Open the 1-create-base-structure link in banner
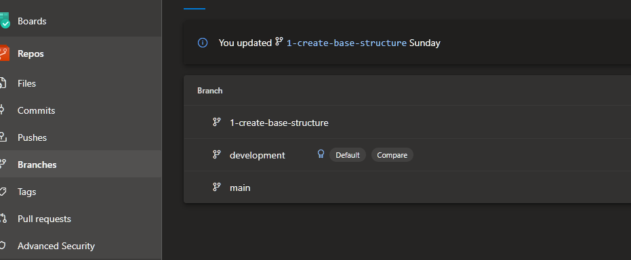This screenshot has height=260, width=631. [346, 43]
